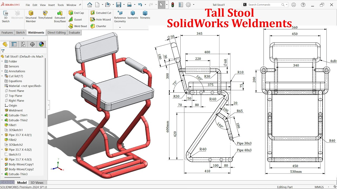
Task: Expand the Folder tree item
Action: pos(2,61)
